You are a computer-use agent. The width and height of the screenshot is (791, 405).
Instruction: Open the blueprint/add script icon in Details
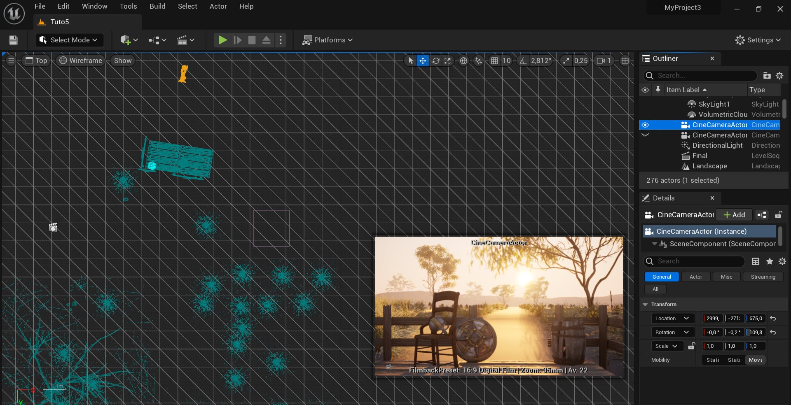(762, 215)
